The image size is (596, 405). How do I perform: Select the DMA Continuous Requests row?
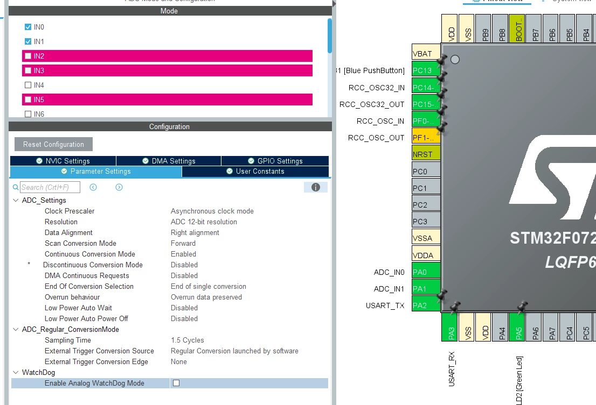pos(170,276)
